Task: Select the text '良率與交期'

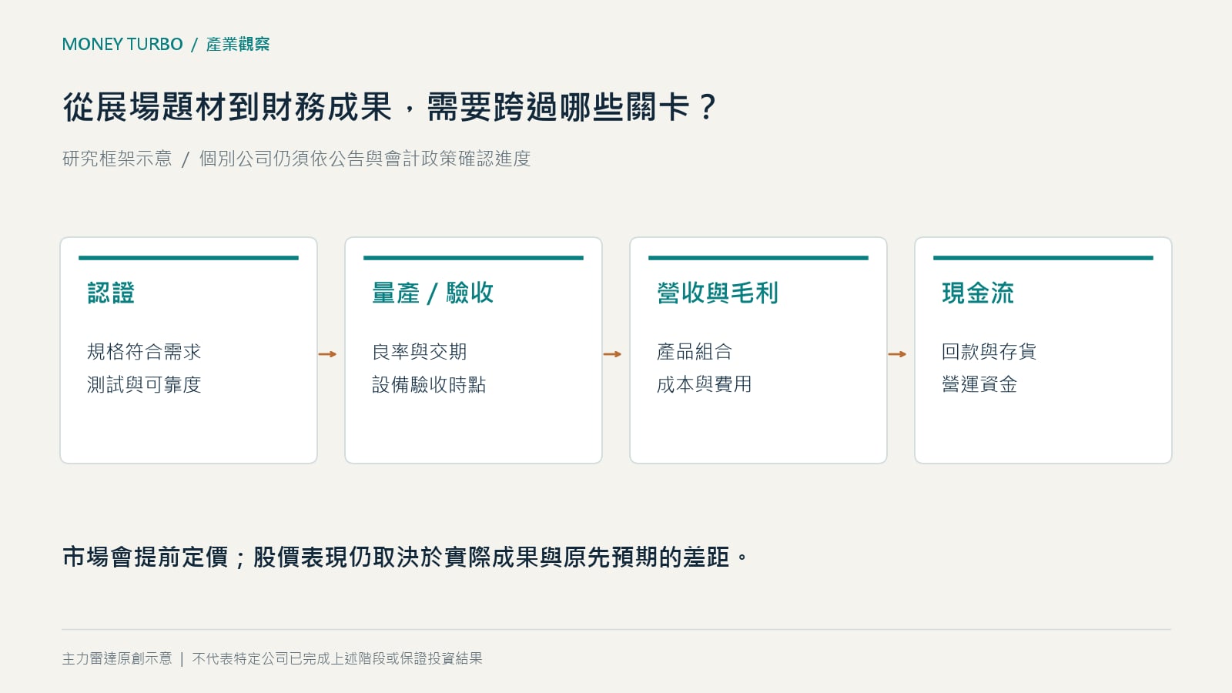Action: click(x=420, y=352)
